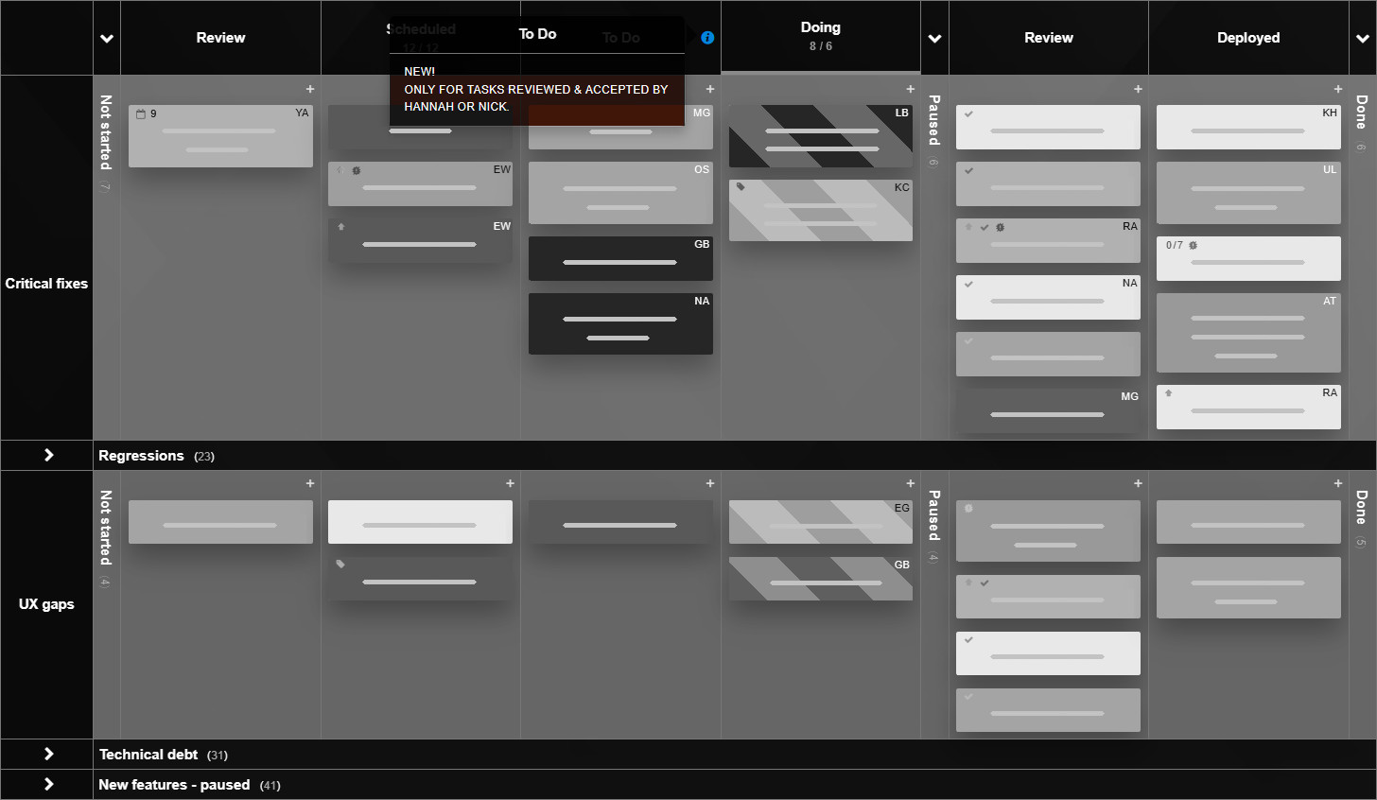This screenshot has height=800, width=1377.
Task: Click the gear badge on the 0/7 card
Action: pyautogui.click(x=1193, y=245)
